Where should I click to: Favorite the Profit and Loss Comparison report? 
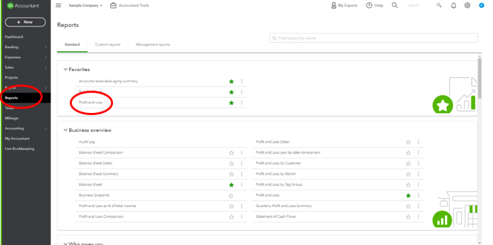pyautogui.click(x=232, y=217)
